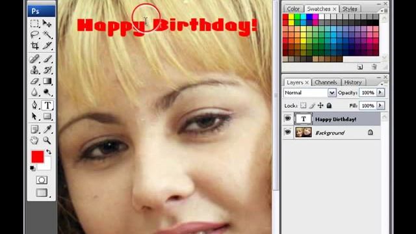Switch to the History tab
The height and width of the screenshot is (234, 416).
coord(353,83)
